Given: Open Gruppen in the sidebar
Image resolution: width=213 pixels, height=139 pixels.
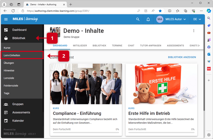Looking at the screenshot, I should (x=18, y=104).
